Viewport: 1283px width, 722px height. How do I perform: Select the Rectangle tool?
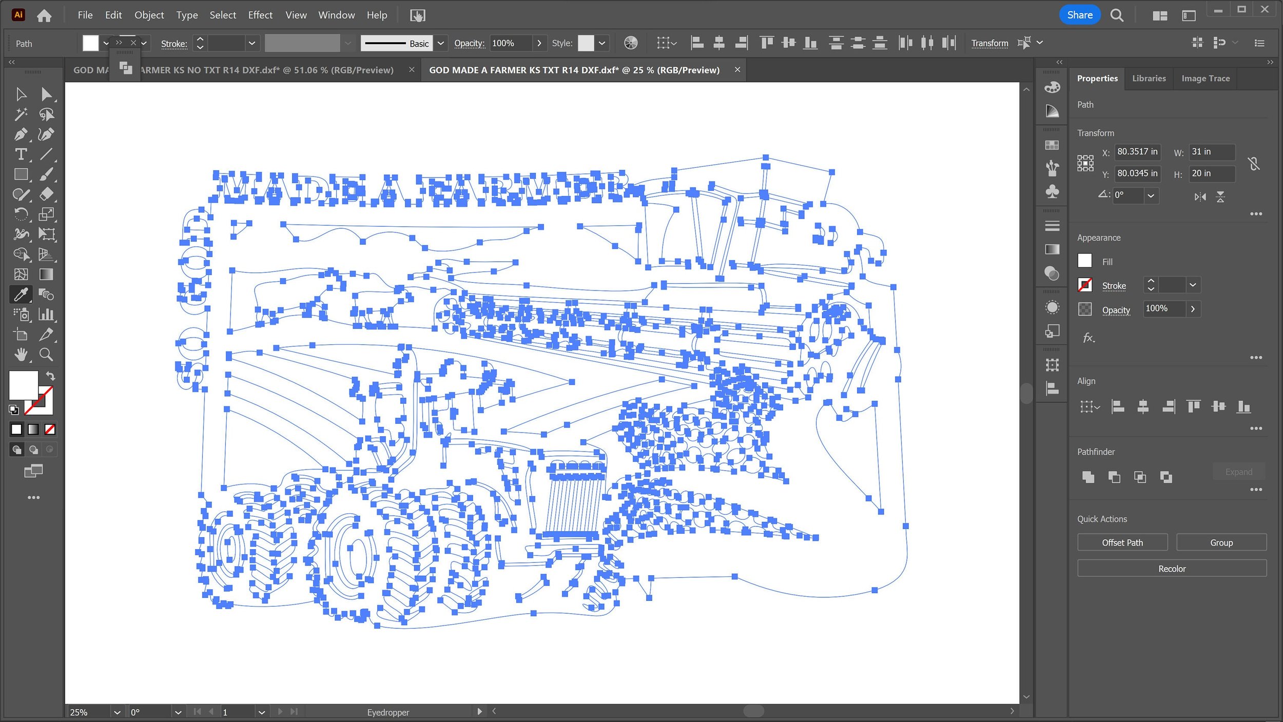point(21,174)
